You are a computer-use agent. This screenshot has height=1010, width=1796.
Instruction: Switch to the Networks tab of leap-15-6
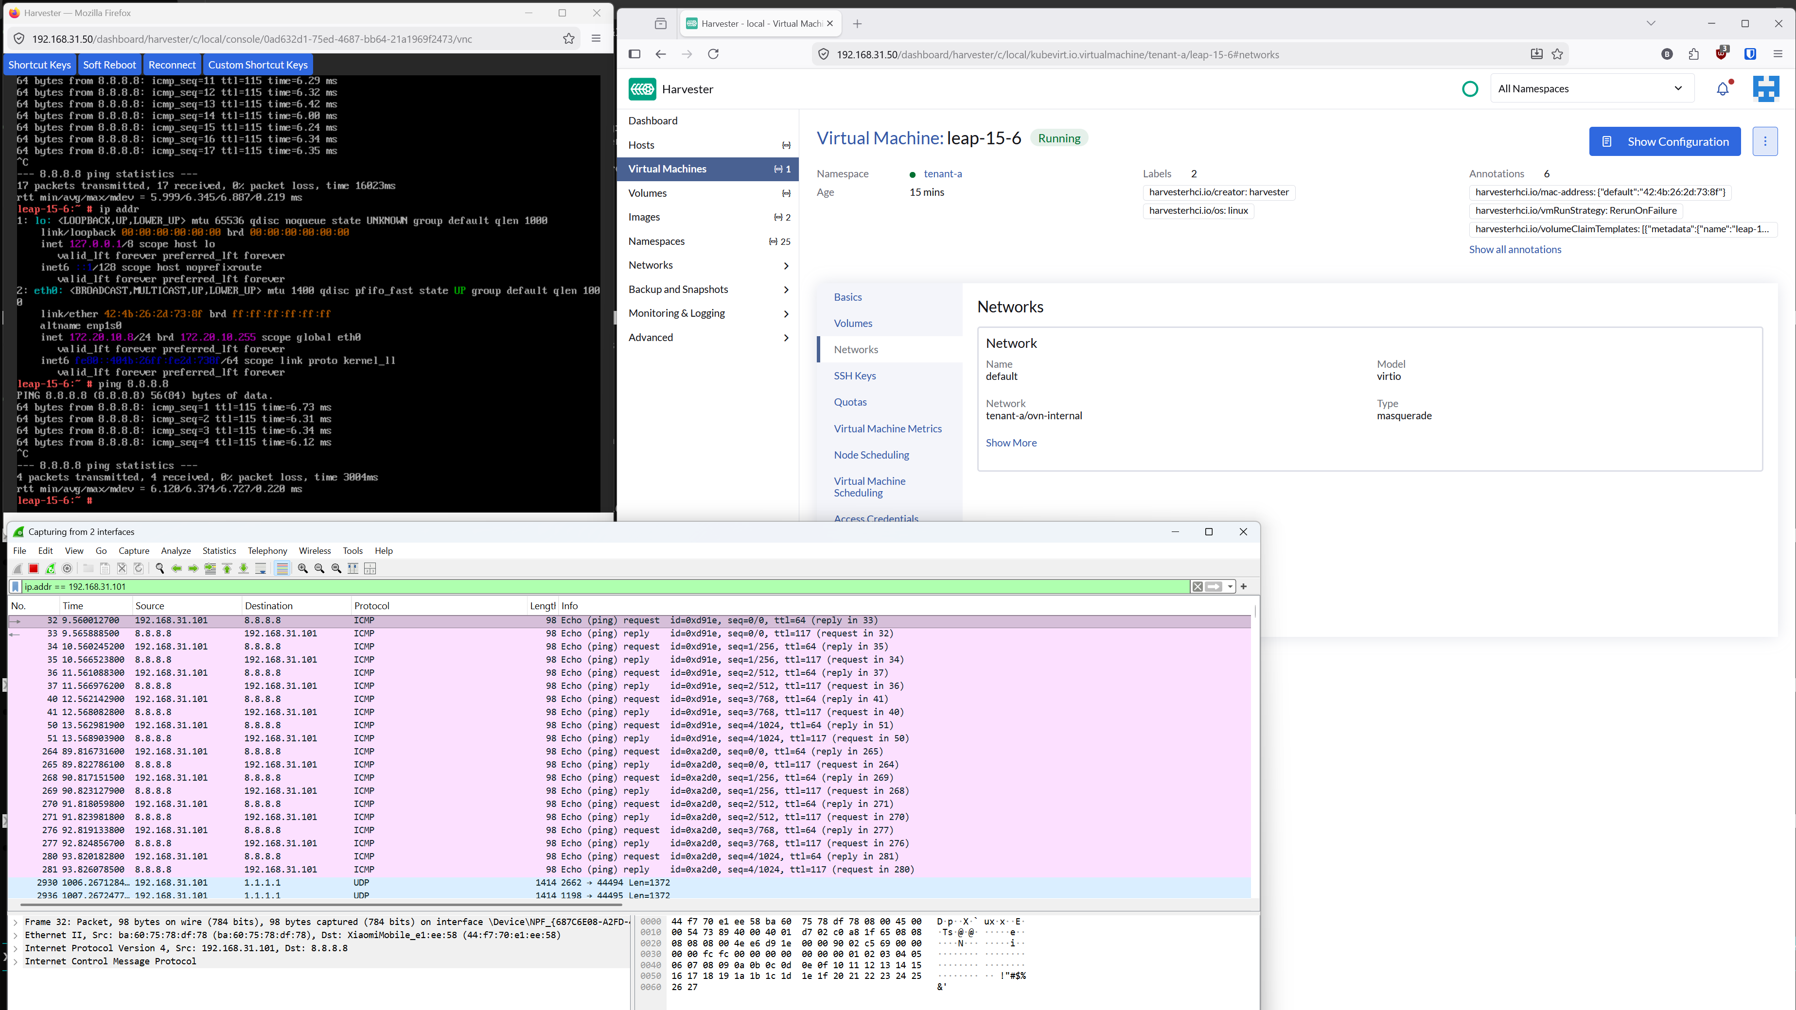856,349
